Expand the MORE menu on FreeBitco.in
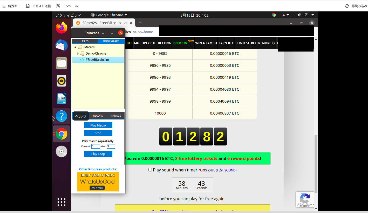This screenshot has height=213, width=368. pos(268,43)
